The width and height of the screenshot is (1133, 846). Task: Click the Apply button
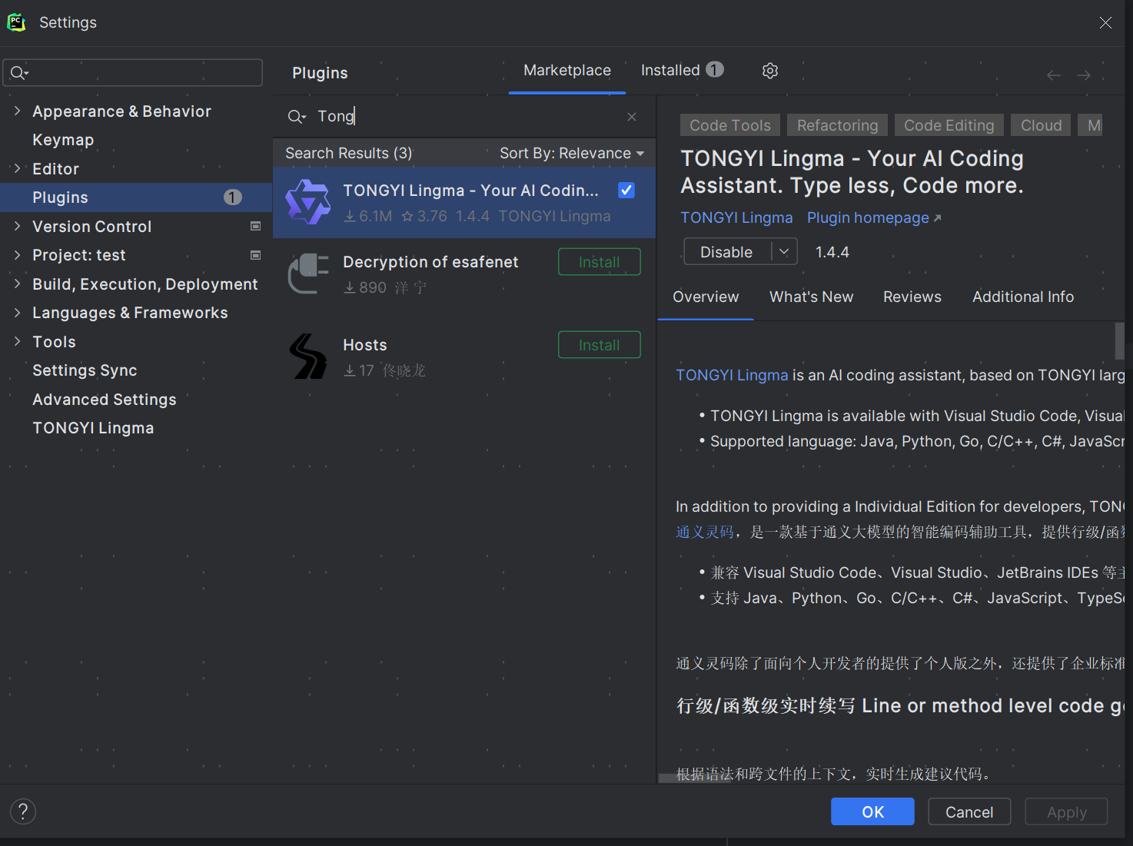pyautogui.click(x=1067, y=811)
